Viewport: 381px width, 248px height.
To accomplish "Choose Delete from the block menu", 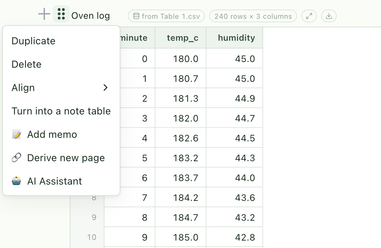I will [x=61, y=64].
